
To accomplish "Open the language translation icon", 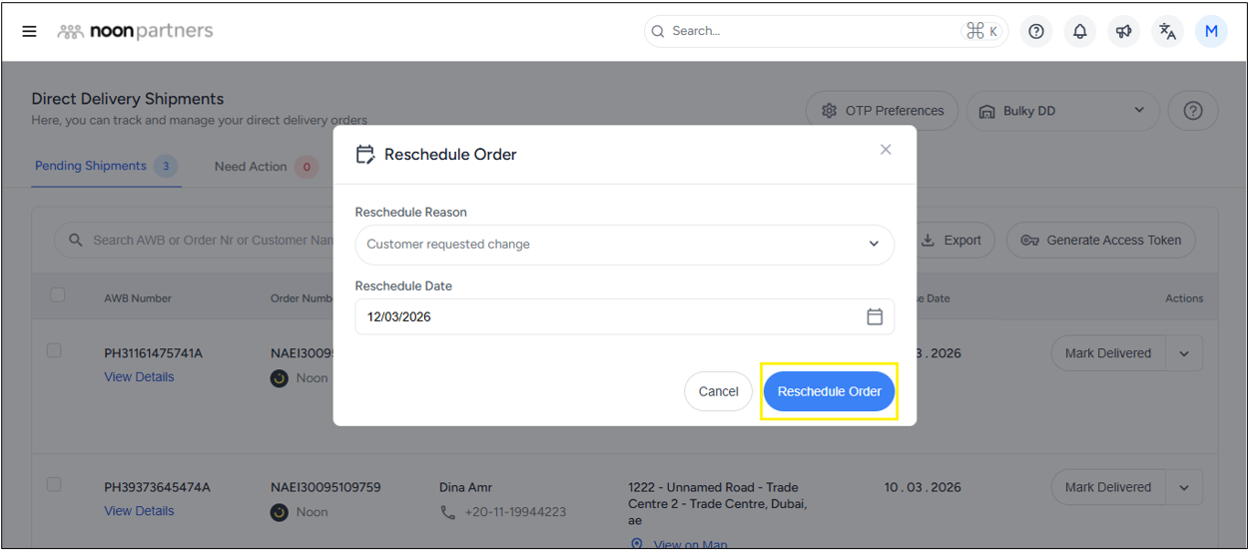I will click(x=1167, y=31).
